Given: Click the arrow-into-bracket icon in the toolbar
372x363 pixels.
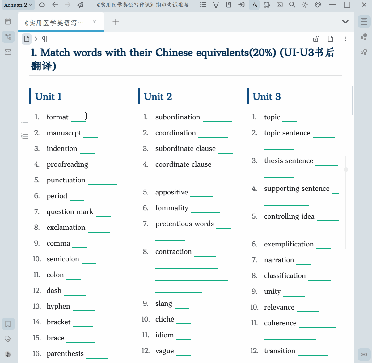Looking at the screenshot, I should click(x=241, y=5).
